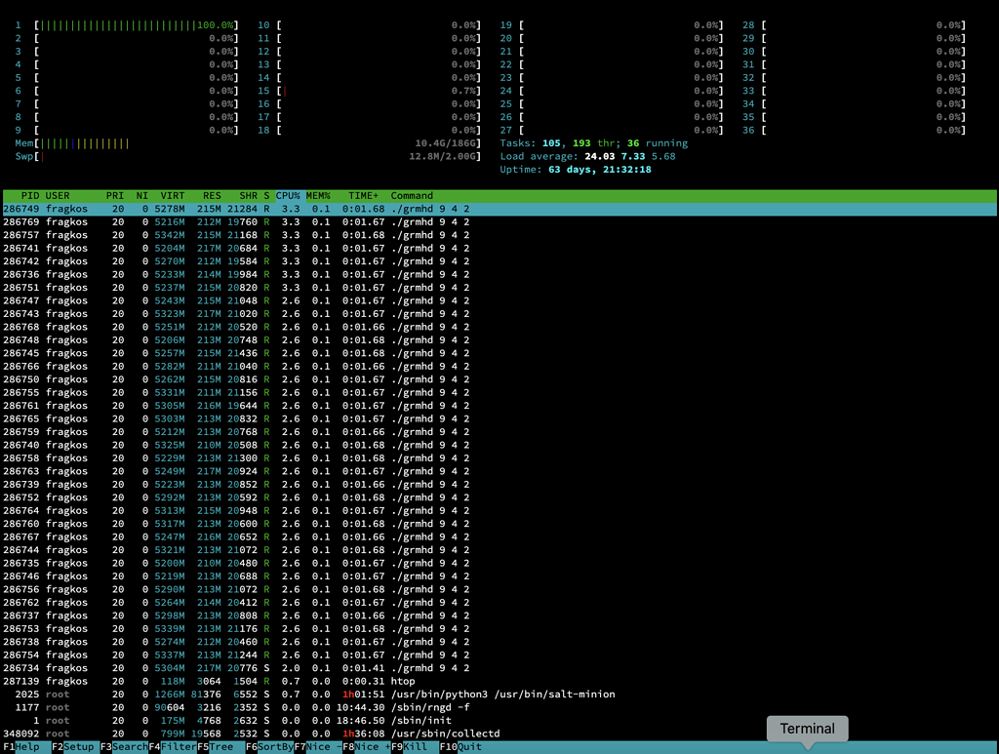
Task: Click F10 Quit
Action: pyautogui.click(x=460, y=747)
